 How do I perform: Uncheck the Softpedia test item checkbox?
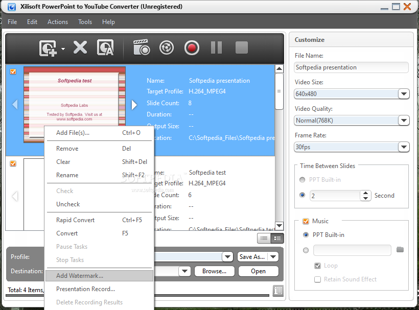click(x=13, y=163)
